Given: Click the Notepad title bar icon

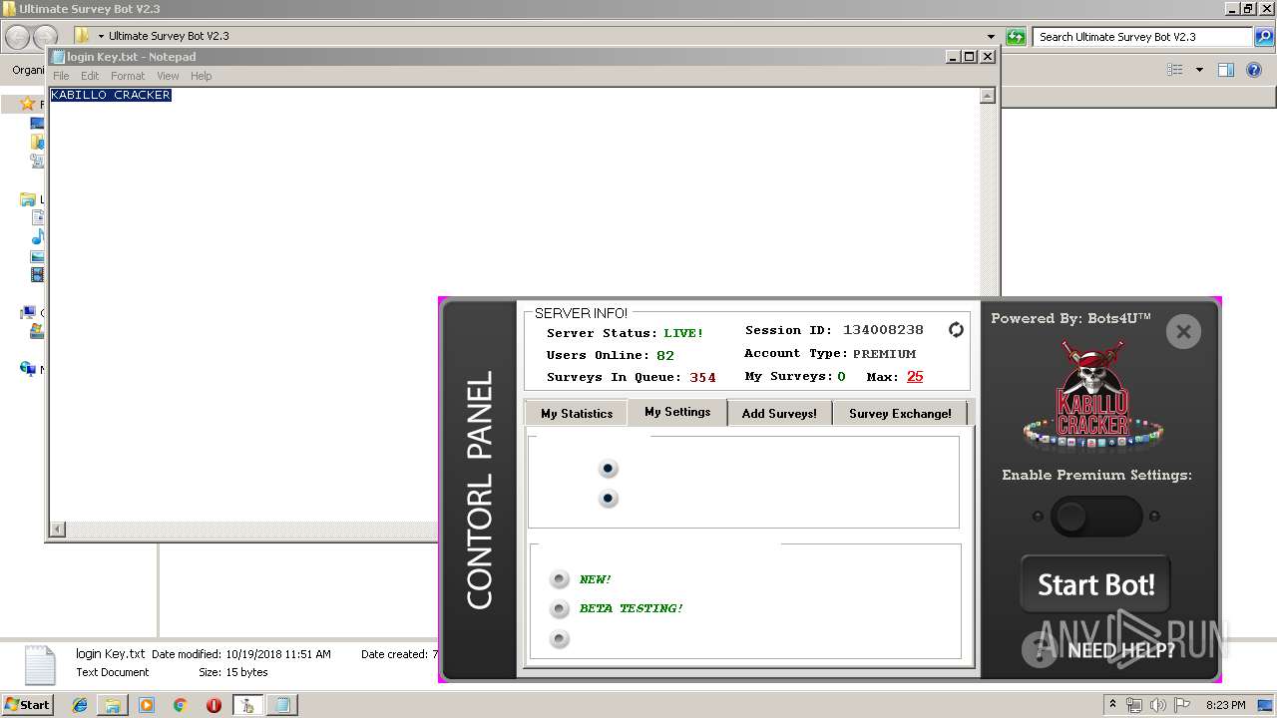Looking at the screenshot, I should (x=58, y=57).
